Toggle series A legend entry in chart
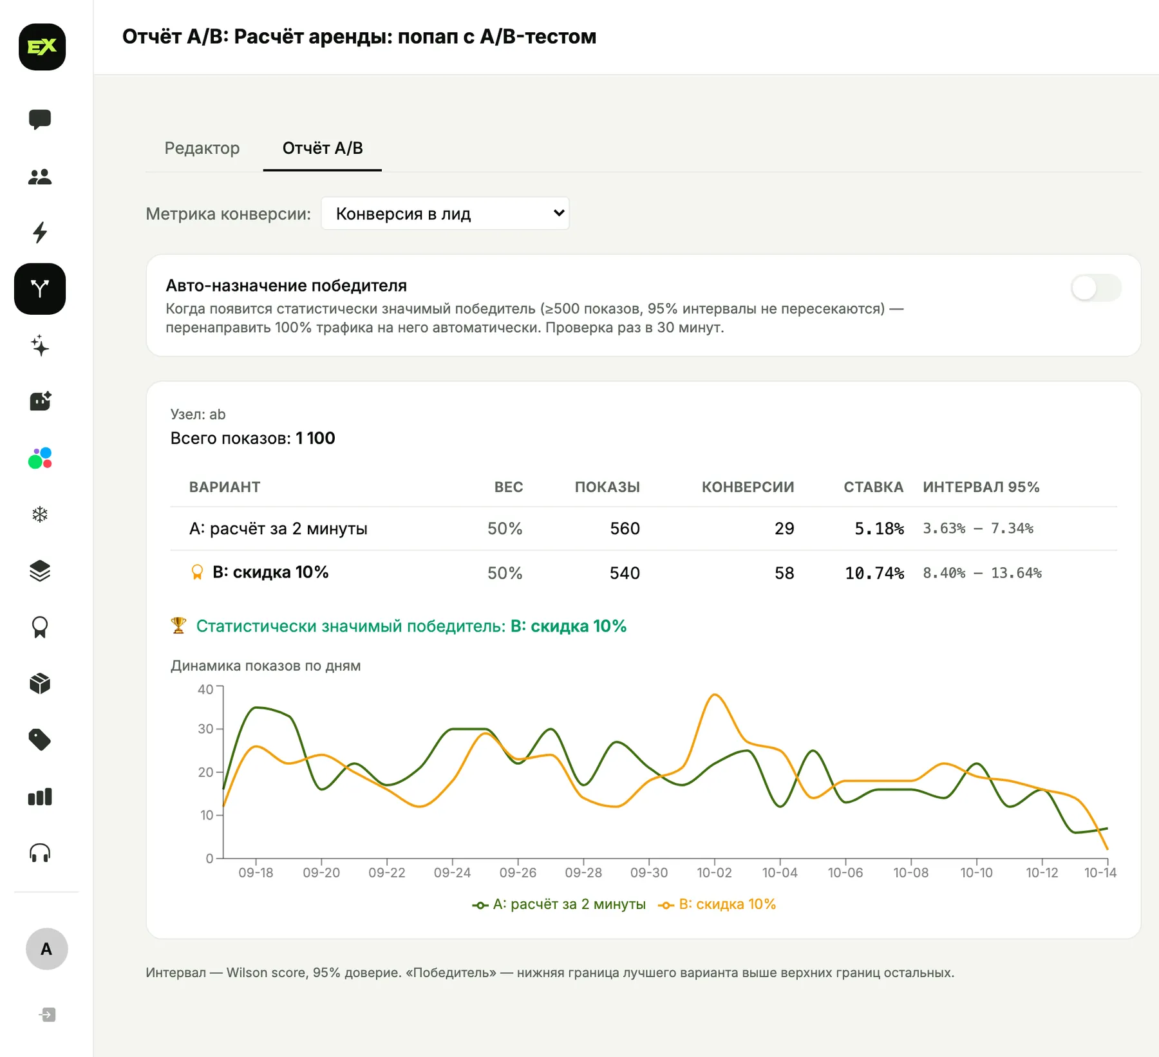The height and width of the screenshot is (1057, 1159). [x=559, y=904]
